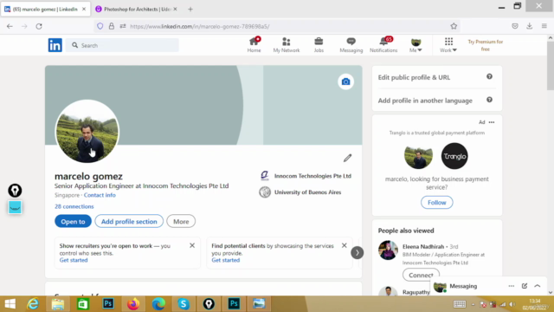Click the browser reload icon

[x=39, y=26]
